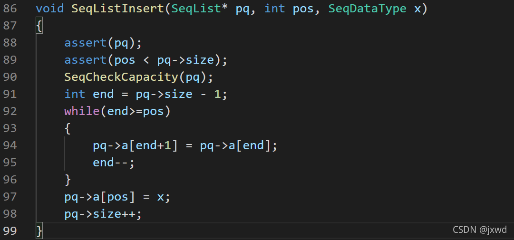514x240 pixels.
Task: Click line number 86 in the gutter
Action: click(x=10, y=9)
